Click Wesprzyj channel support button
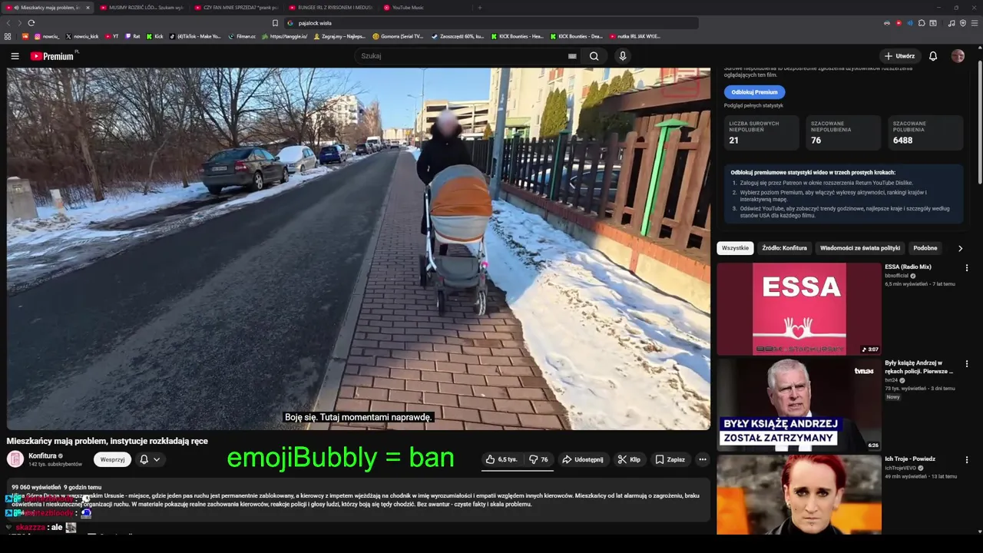This screenshot has height=553, width=983. (112, 459)
